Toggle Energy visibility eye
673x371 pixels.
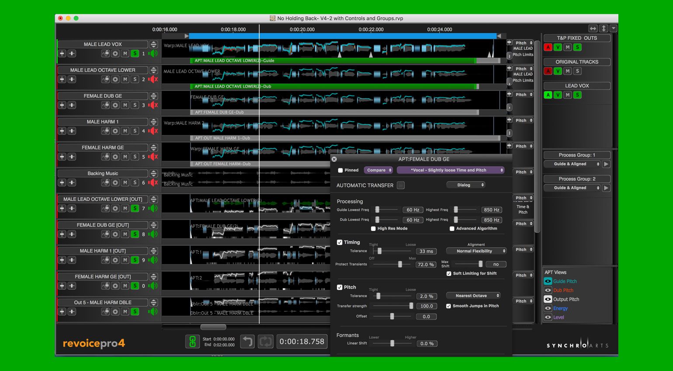[x=548, y=308]
